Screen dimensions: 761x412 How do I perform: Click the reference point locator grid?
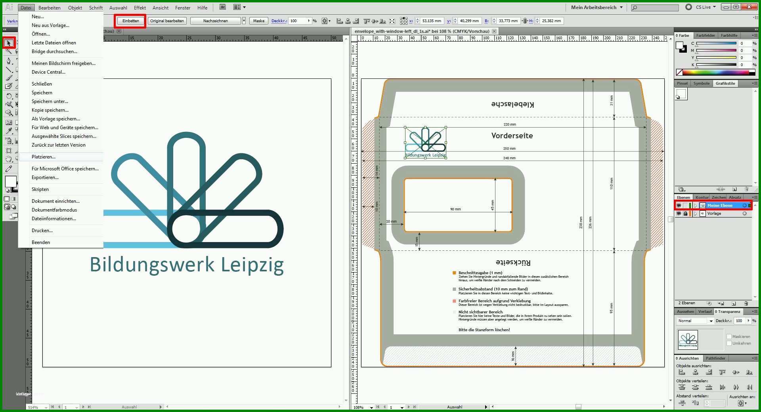tap(403, 21)
